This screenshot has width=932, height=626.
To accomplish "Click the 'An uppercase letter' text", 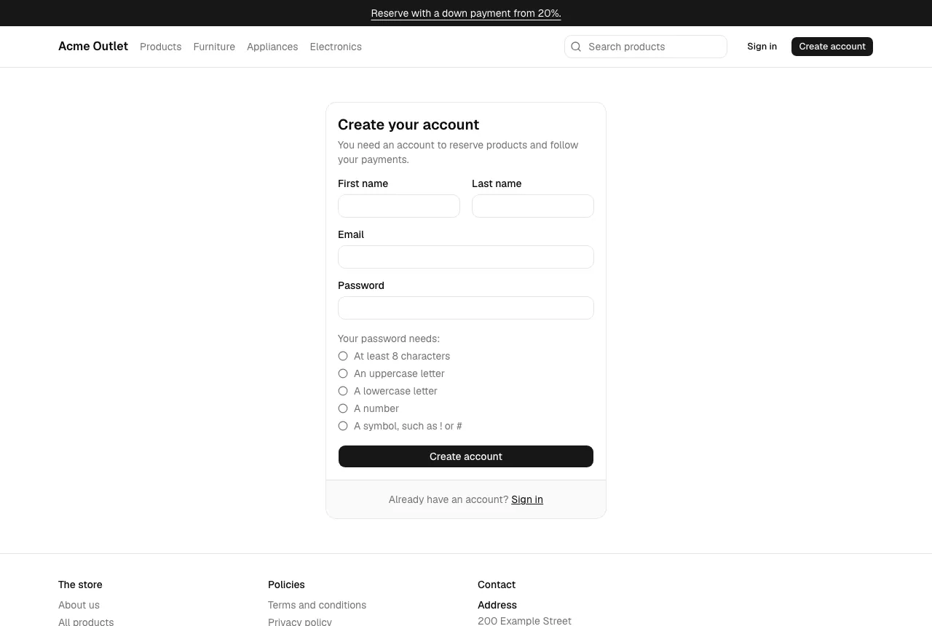I will tap(399, 373).
